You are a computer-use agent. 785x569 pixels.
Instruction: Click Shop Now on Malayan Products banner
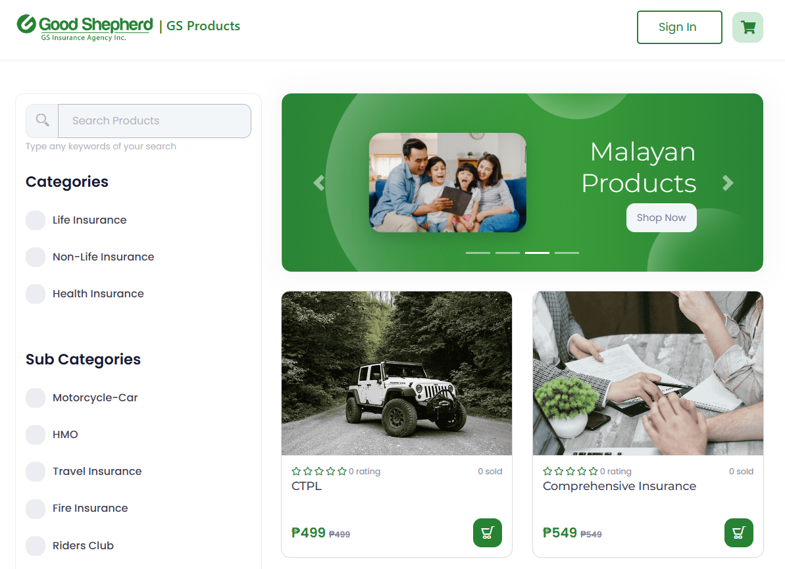click(x=661, y=218)
